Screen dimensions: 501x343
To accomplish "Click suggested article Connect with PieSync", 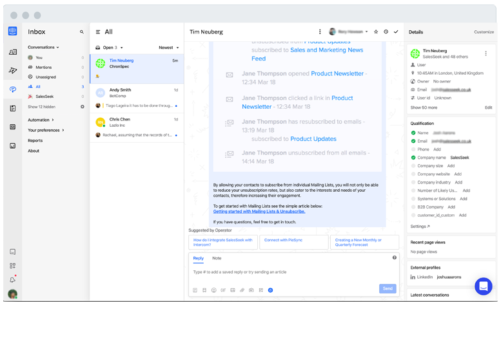I will coord(293,242).
